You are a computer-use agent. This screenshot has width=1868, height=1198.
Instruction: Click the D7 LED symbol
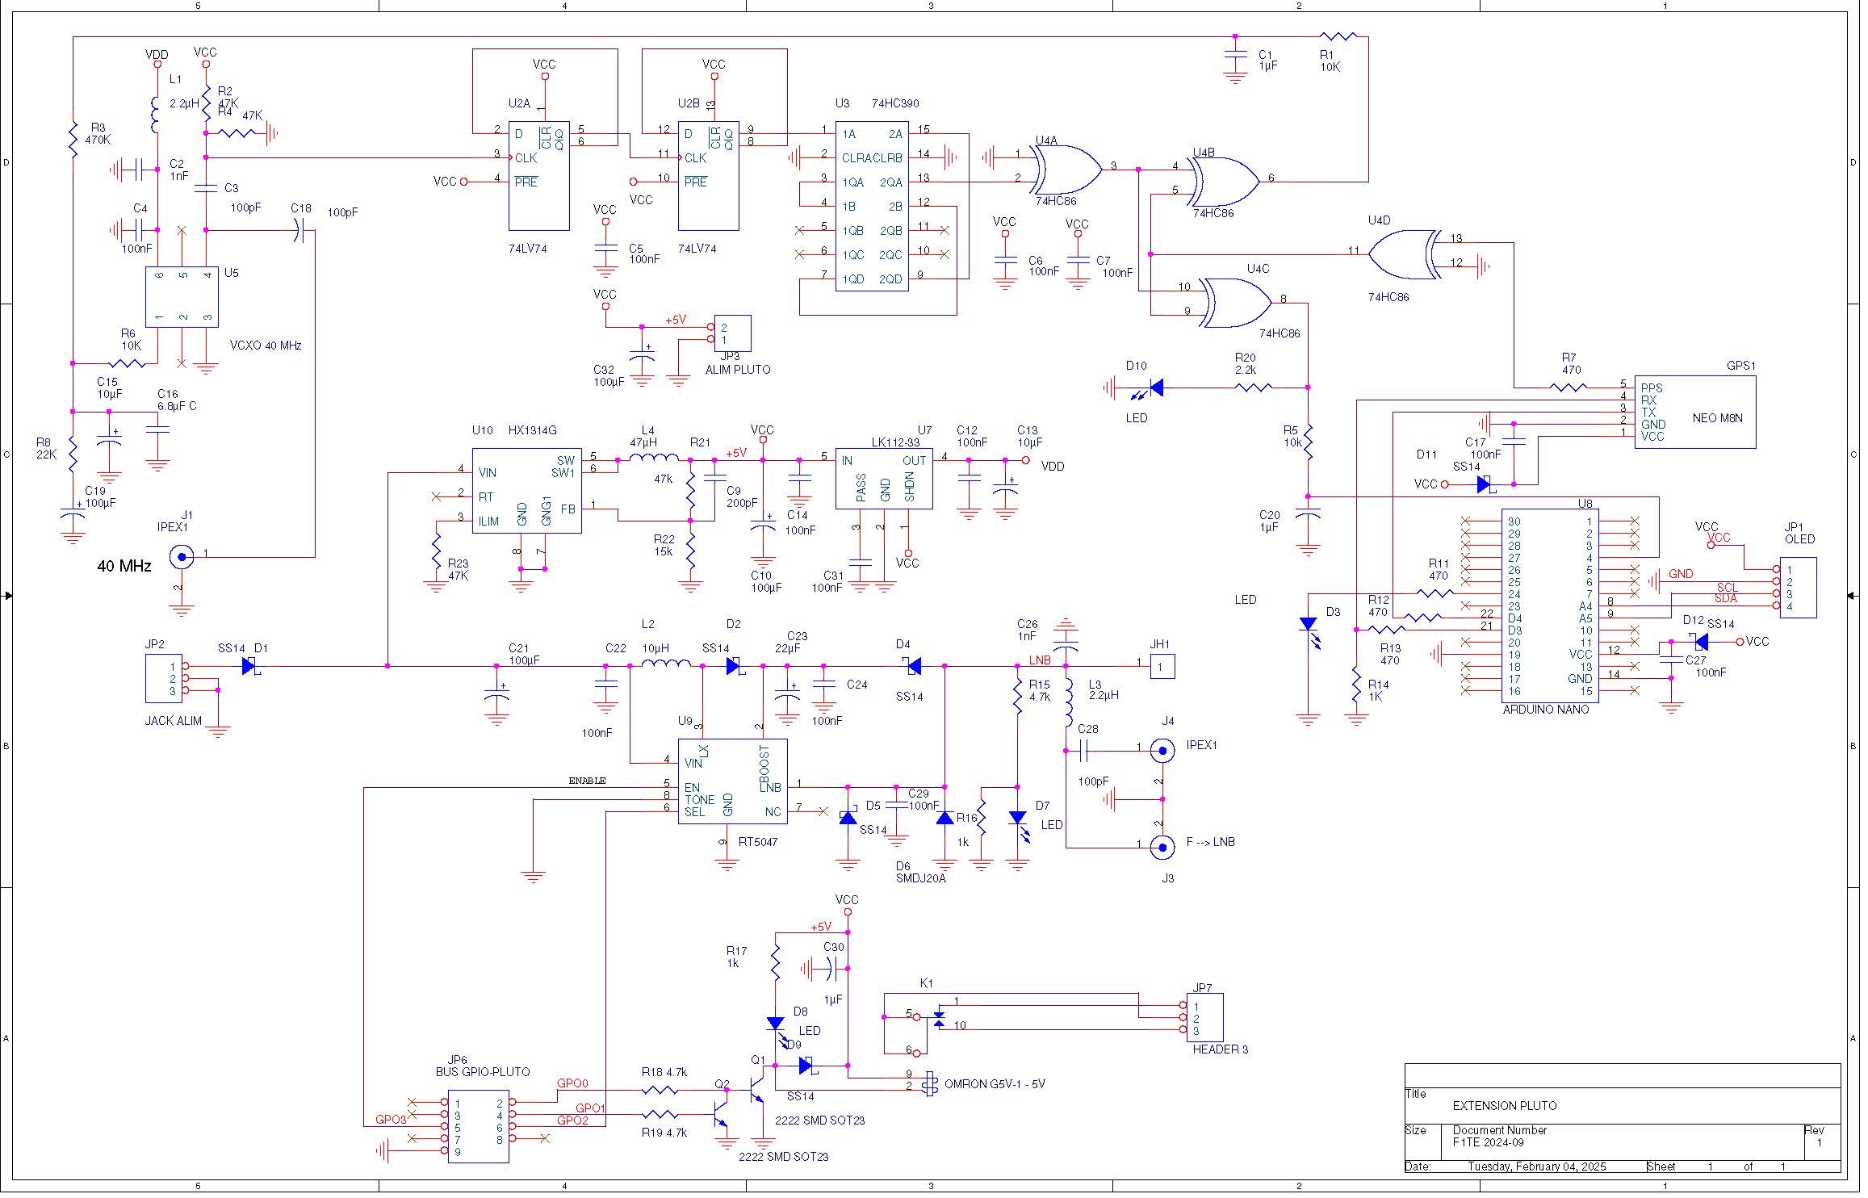(1020, 826)
